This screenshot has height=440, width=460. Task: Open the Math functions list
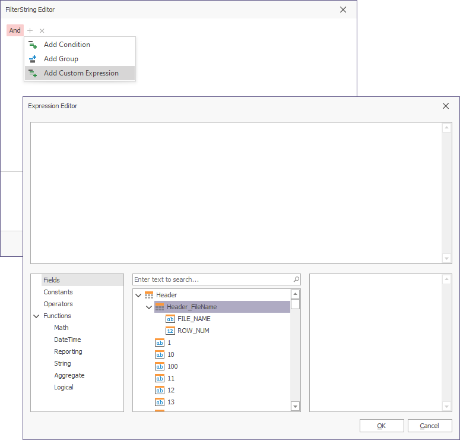61,328
